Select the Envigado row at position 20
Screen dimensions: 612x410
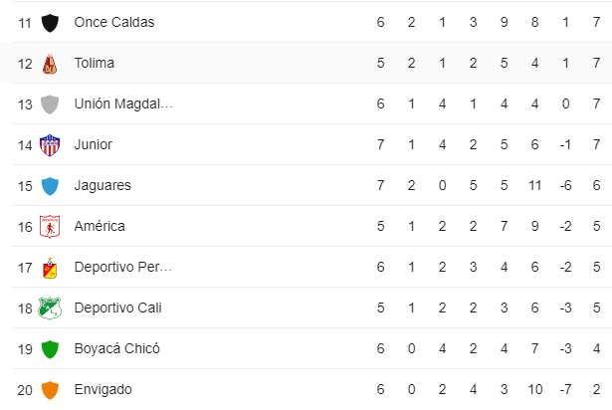click(312, 389)
